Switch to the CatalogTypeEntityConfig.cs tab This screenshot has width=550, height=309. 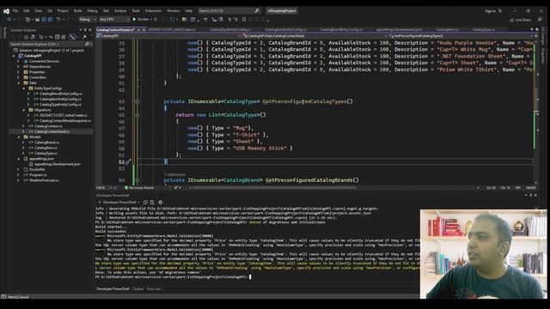point(230,30)
